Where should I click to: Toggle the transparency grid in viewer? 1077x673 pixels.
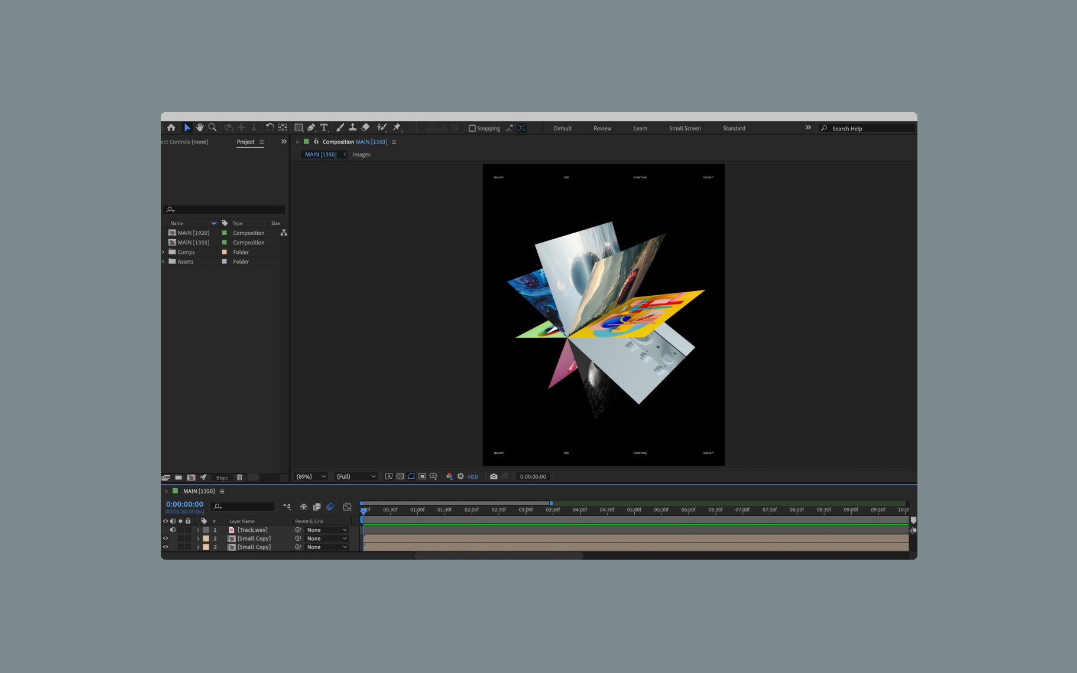tap(400, 476)
